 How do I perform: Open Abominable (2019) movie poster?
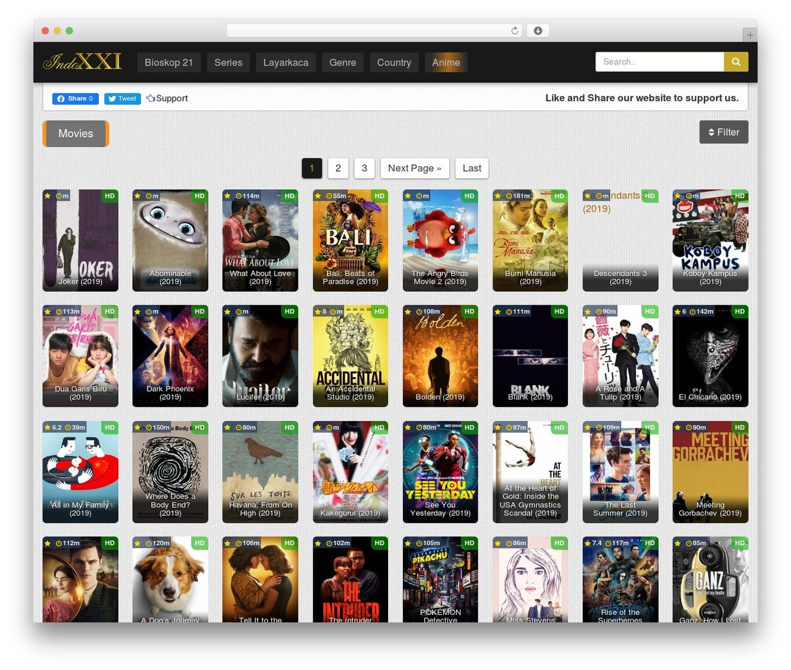(x=171, y=240)
